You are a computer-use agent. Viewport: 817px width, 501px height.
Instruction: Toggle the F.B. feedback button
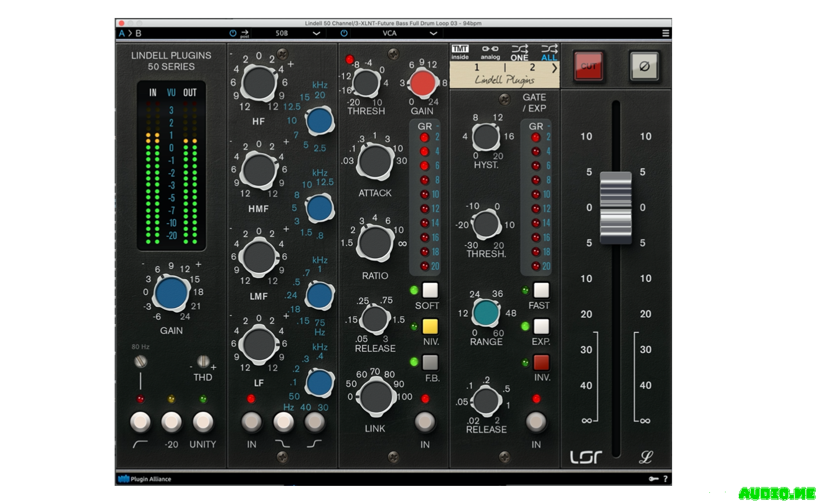click(430, 362)
